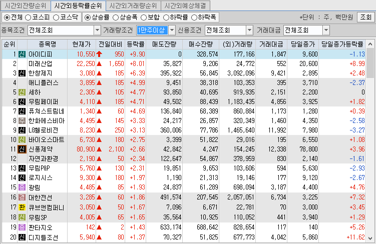
Task: Click the yellow 환 badge beside 큐브앤컴퍼니
Action: point(22,207)
